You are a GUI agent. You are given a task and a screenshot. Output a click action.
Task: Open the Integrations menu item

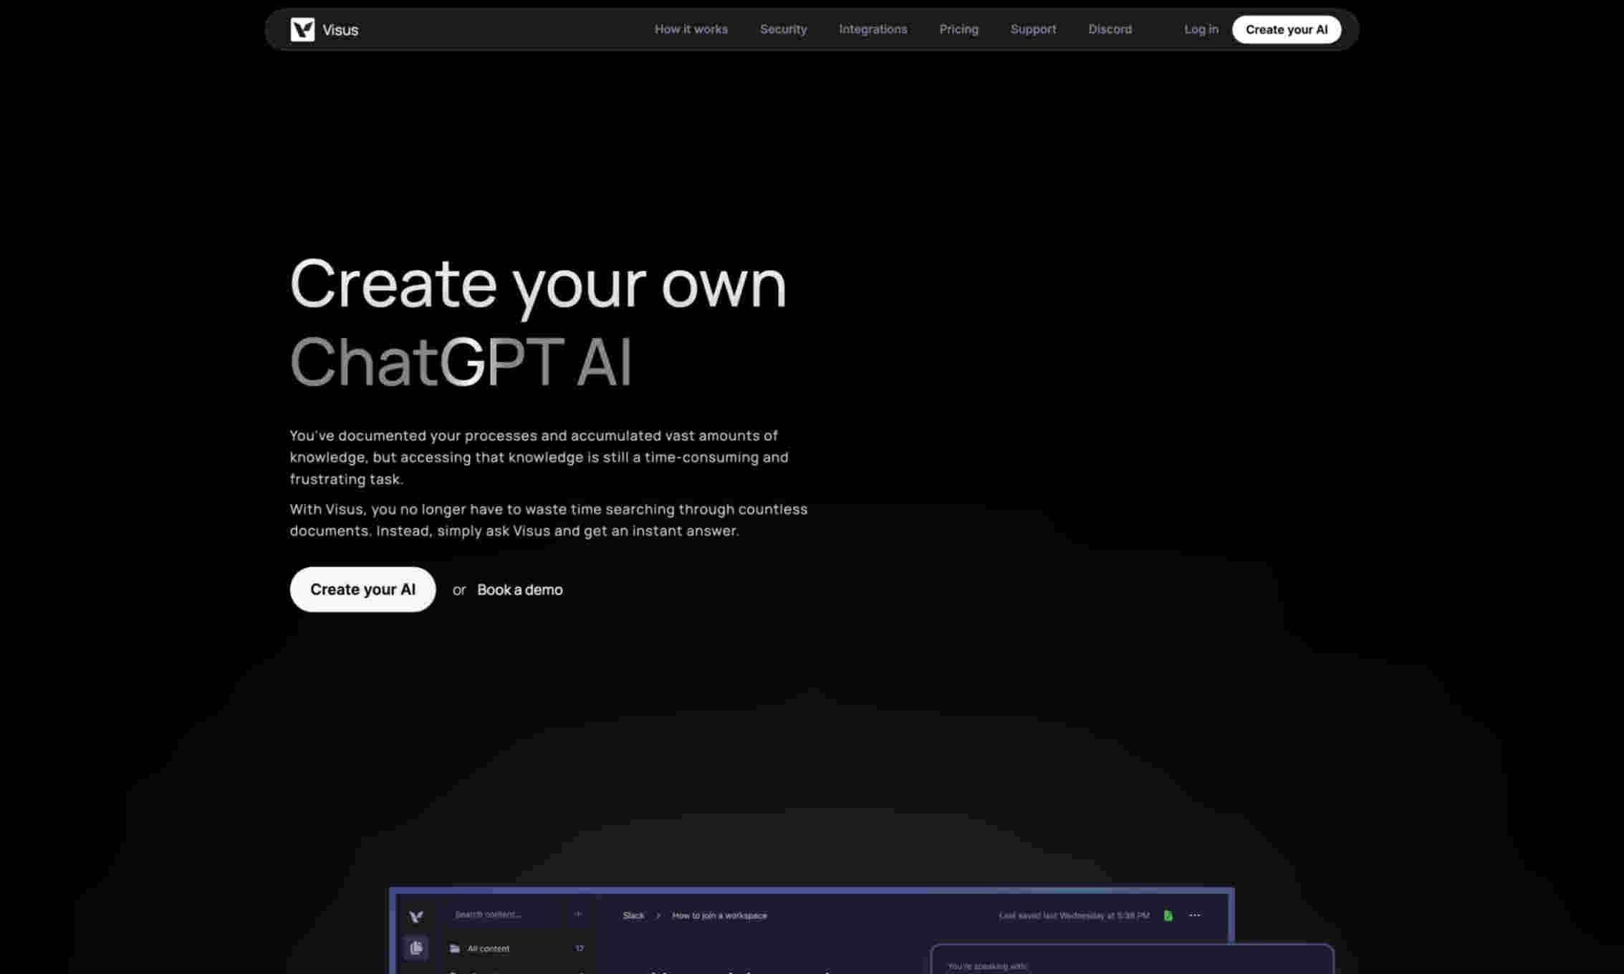[x=873, y=29]
